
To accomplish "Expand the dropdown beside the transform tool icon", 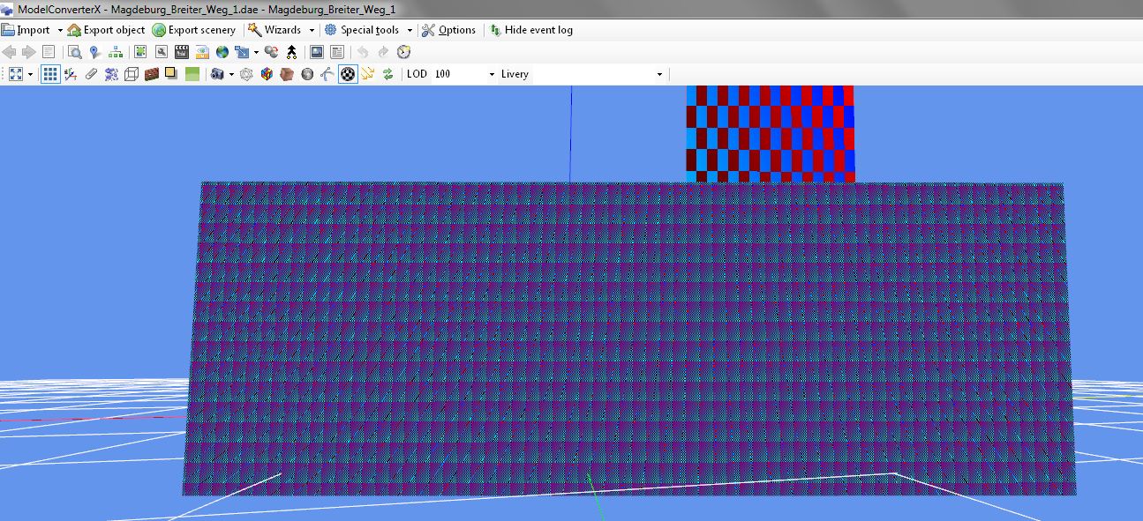I will point(256,52).
